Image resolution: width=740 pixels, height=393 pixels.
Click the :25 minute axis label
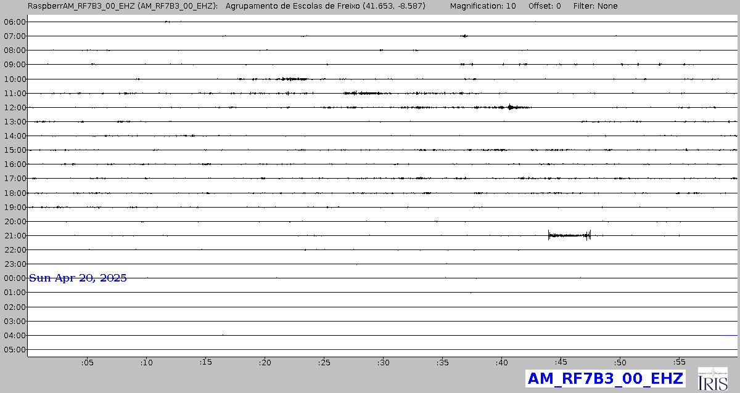point(324,363)
